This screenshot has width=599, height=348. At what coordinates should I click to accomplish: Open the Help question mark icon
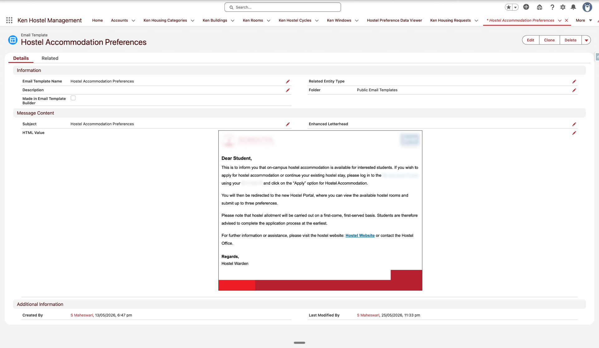point(552,7)
